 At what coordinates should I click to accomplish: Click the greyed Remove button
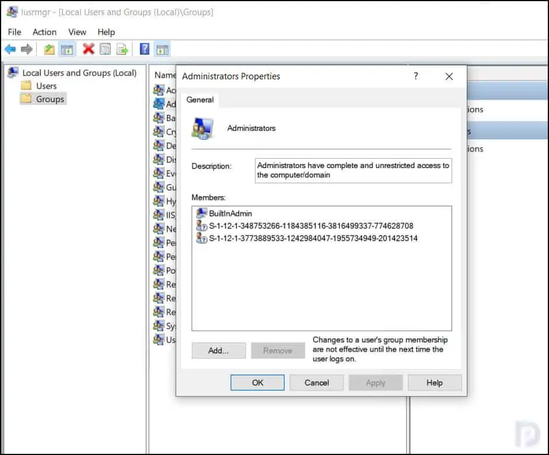[278, 351]
